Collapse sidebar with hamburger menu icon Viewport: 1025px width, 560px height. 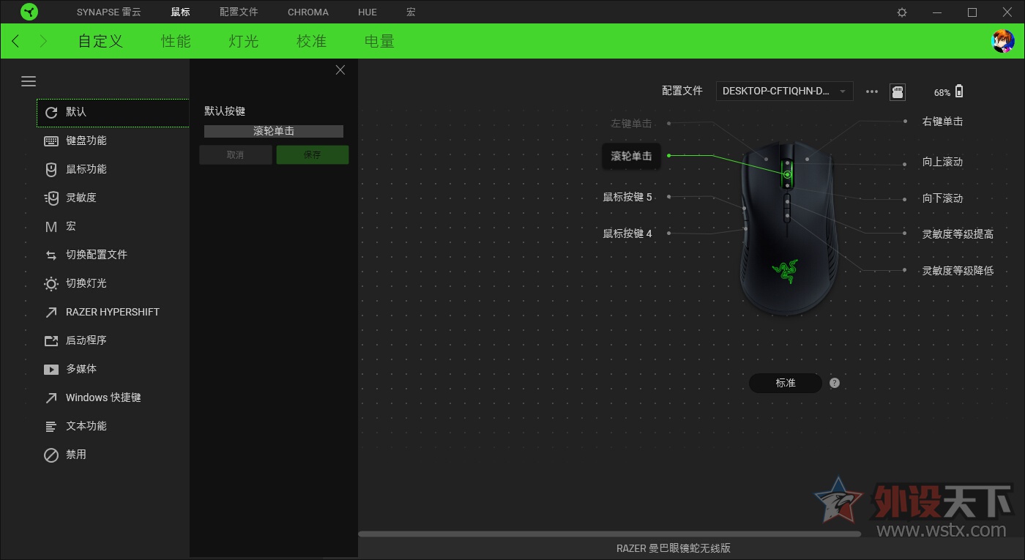[x=29, y=81]
